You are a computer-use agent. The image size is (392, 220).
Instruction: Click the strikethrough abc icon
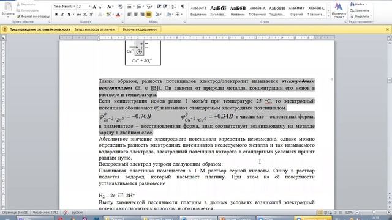click(x=79, y=15)
